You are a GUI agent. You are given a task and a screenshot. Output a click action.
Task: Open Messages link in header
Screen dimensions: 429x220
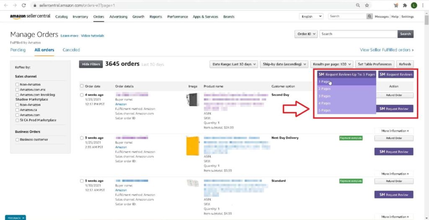click(x=382, y=17)
